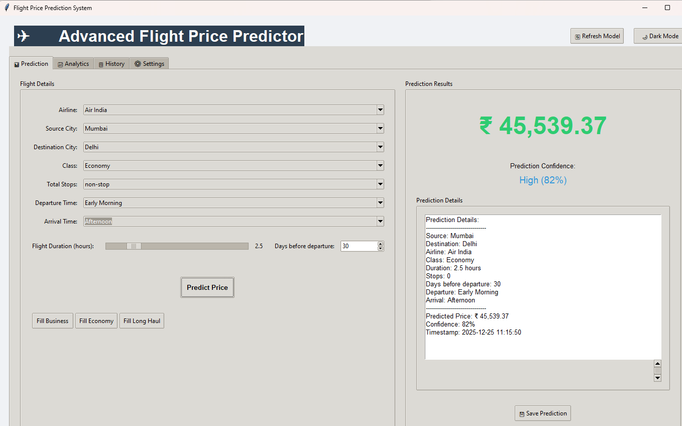Expand the Destination City combo box
The height and width of the screenshot is (426, 682).
[x=380, y=147]
